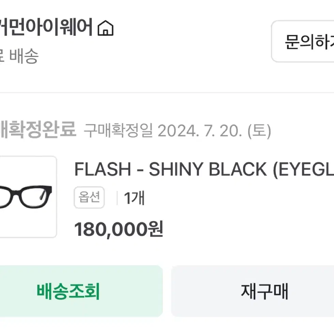The height and width of the screenshot is (334, 334).
Task: Tap the 배송 text under store name
Action: coord(24,56)
